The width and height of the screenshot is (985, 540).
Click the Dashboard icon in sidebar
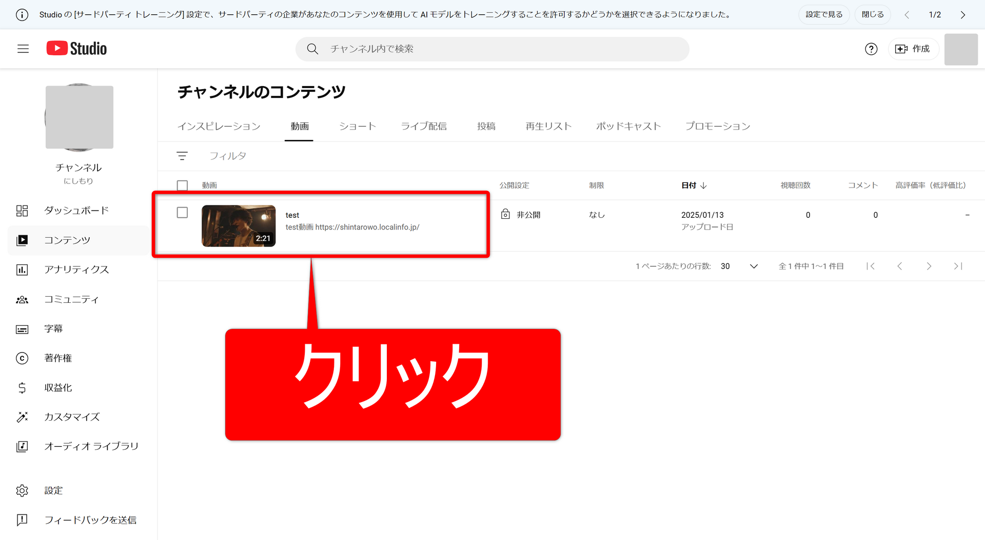22,211
